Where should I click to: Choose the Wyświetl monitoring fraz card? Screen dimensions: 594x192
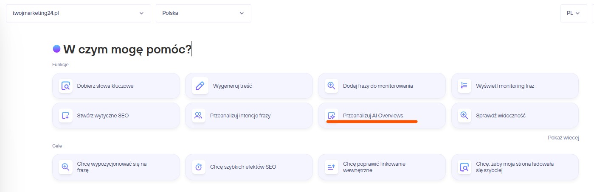[x=515, y=86]
